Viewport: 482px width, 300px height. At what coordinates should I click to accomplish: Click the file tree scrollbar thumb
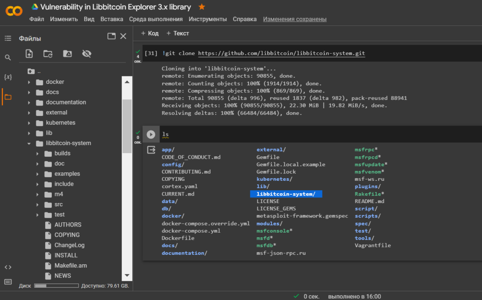127,126
